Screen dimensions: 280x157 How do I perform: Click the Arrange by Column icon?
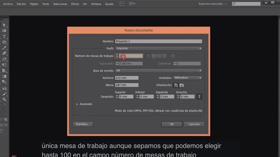coord(164,56)
